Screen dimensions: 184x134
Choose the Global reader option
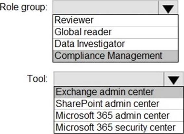click(x=116, y=32)
